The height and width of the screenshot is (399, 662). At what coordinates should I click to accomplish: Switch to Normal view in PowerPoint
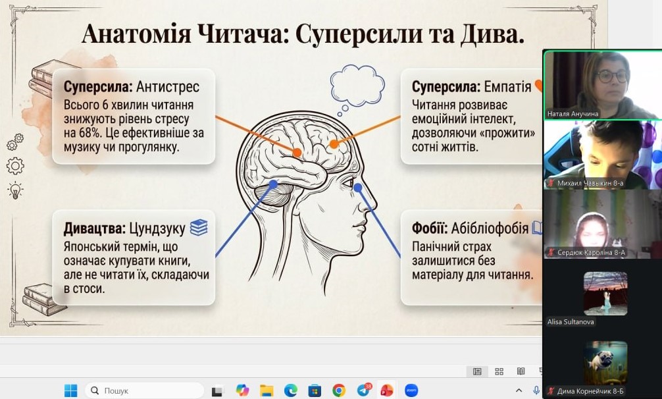click(477, 371)
